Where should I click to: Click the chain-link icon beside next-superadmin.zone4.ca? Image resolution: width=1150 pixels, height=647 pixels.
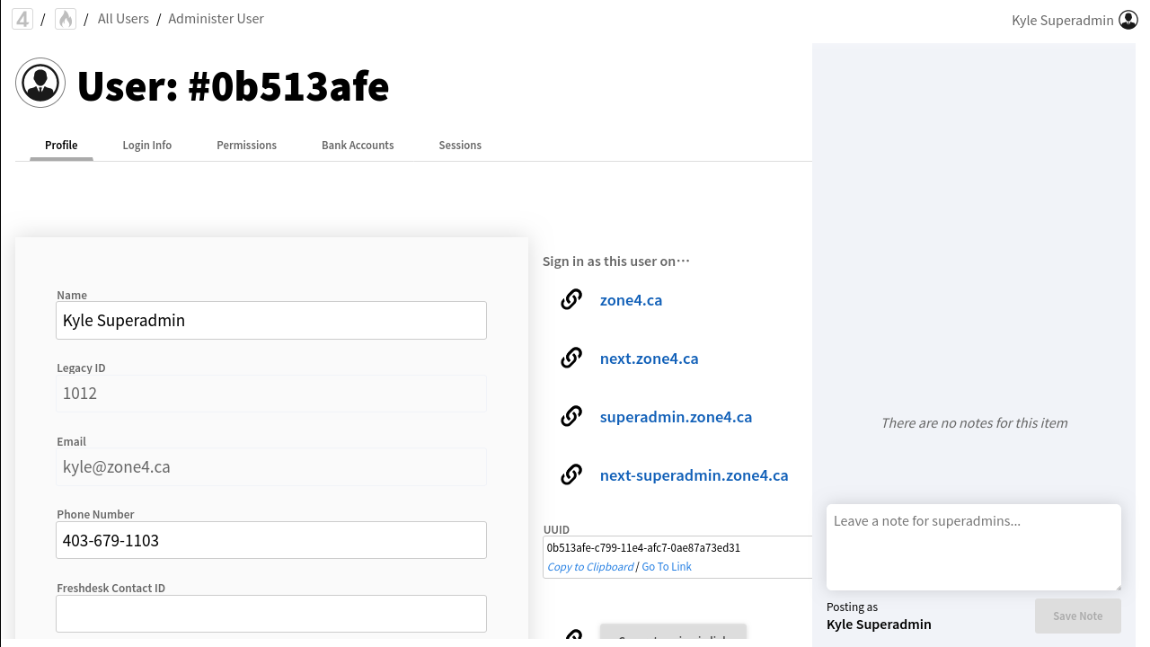tap(571, 474)
